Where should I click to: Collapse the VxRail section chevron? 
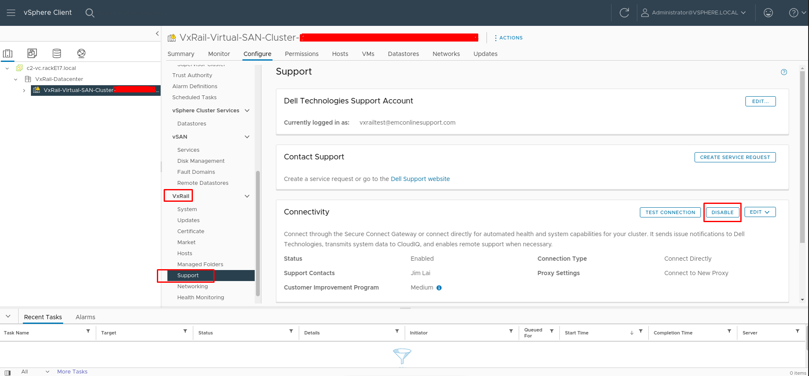pyautogui.click(x=247, y=196)
